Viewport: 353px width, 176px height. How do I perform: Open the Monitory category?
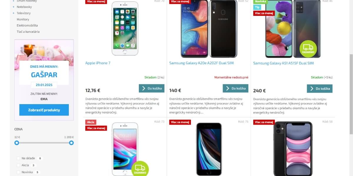pyautogui.click(x=23, y=19)
